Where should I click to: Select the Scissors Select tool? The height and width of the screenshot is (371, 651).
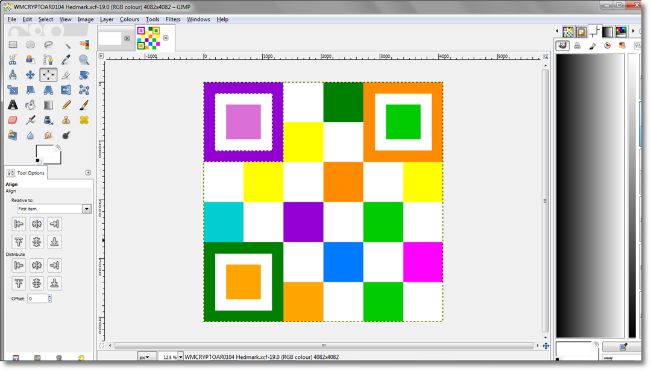click(x=13, y=60)
